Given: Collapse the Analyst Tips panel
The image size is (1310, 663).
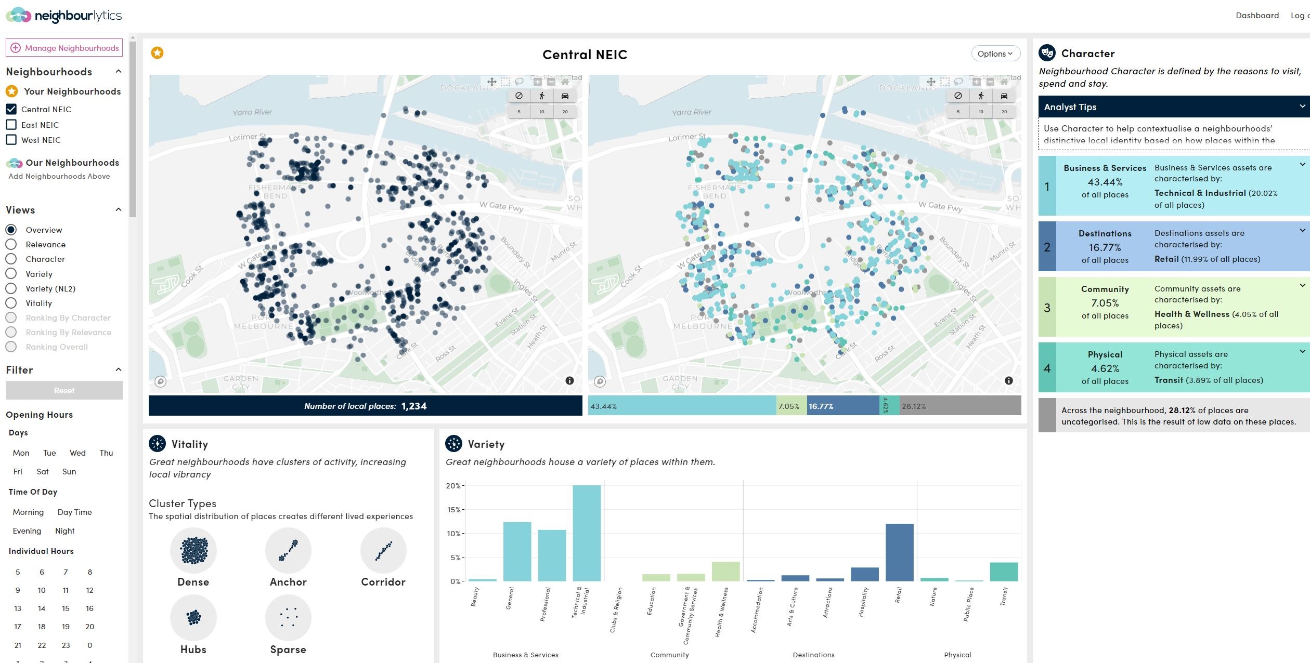Looking at the screenshot, I should [x=1302, y=106].
